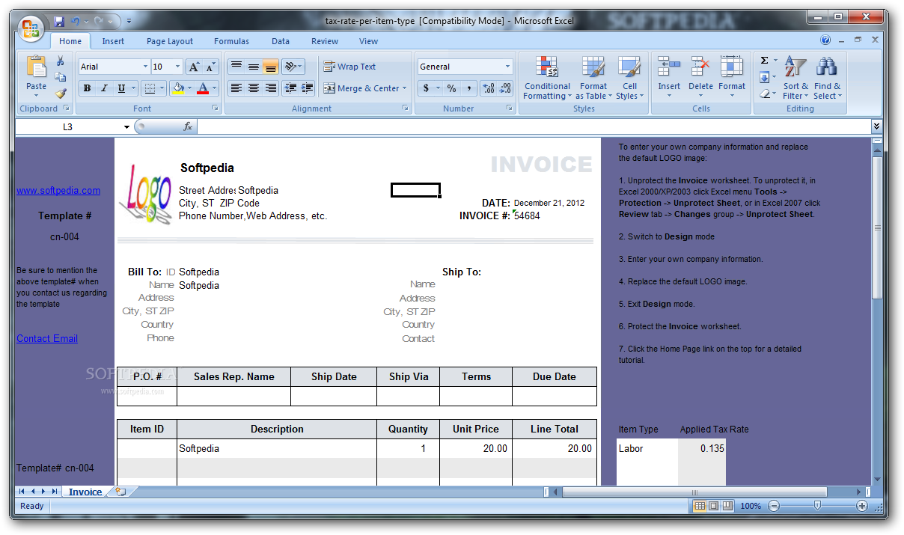Follow the www.softpedia.com link

(x=58, y=190)
